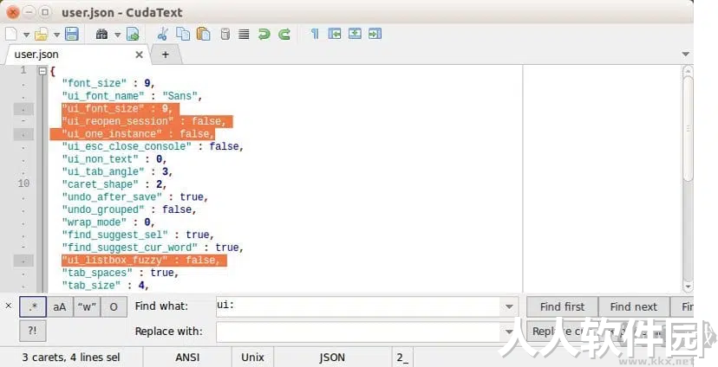This screenshot has width=718, height=367.
Task: Click the highlighted "ui_listbox_fuzzy" line
Action: coord(144,260)
